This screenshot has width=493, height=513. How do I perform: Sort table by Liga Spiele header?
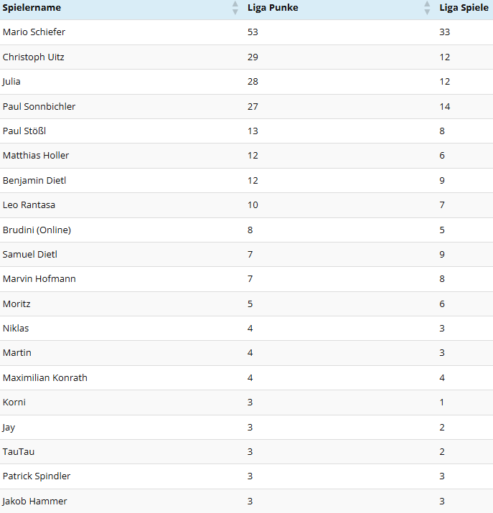[464, 8]
